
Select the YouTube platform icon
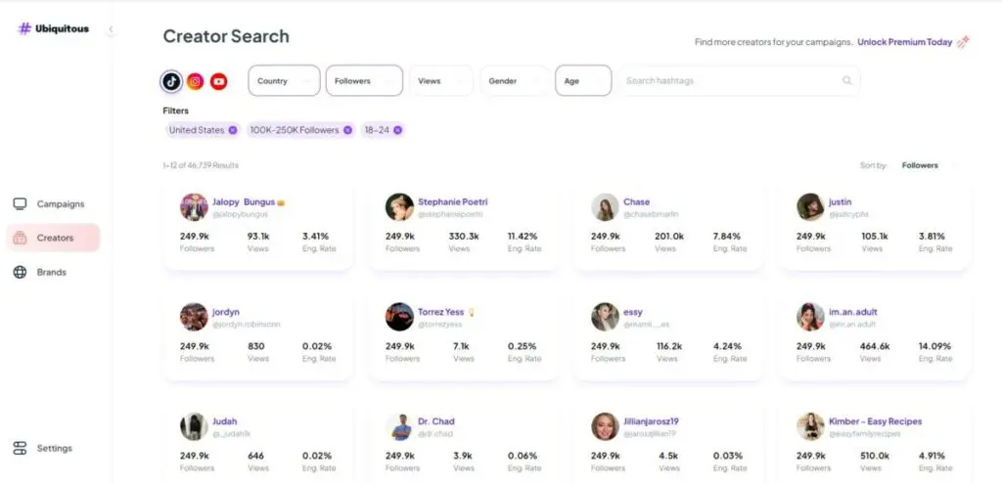pos(219,81)
